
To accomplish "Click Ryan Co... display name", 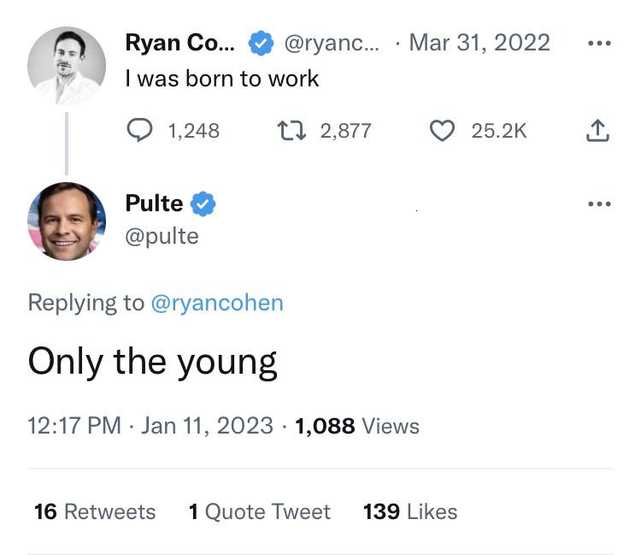I will click(x=179, y=42).
